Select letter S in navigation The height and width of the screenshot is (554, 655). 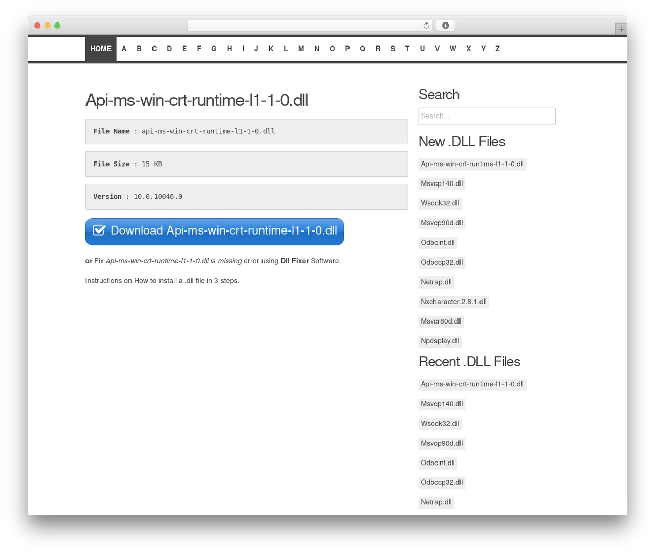(393, 49)
